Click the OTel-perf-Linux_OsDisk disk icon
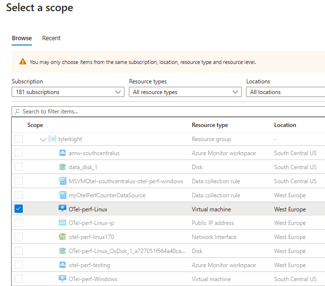The width and height of the screenshot is (325, 286). click(x=62, y=251)
